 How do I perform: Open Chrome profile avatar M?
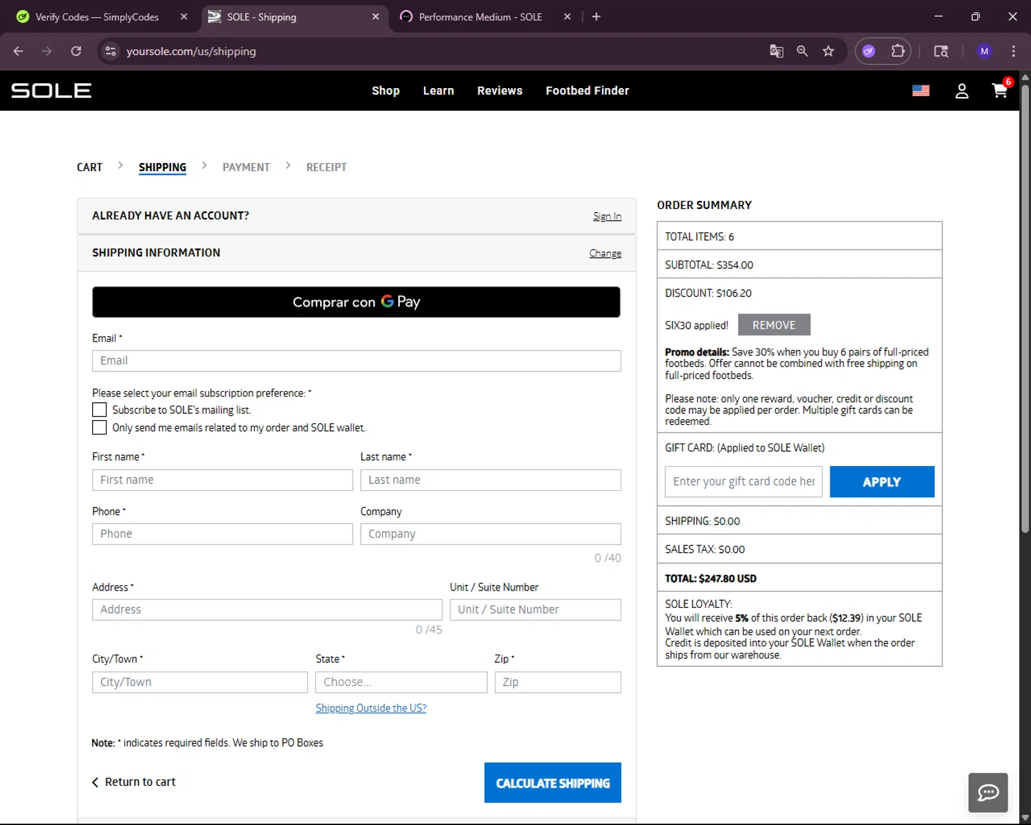pos(984,51)
